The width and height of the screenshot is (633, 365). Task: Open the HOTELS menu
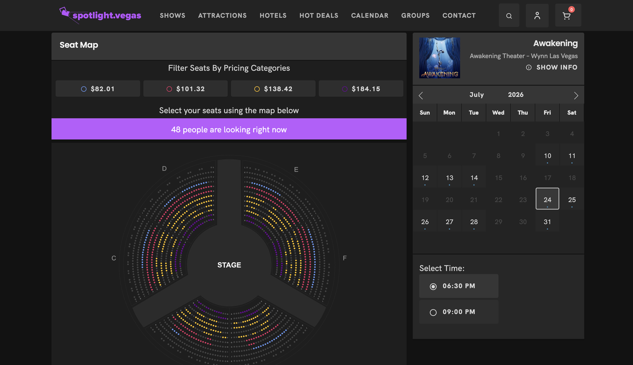click(x=273, y=15)
